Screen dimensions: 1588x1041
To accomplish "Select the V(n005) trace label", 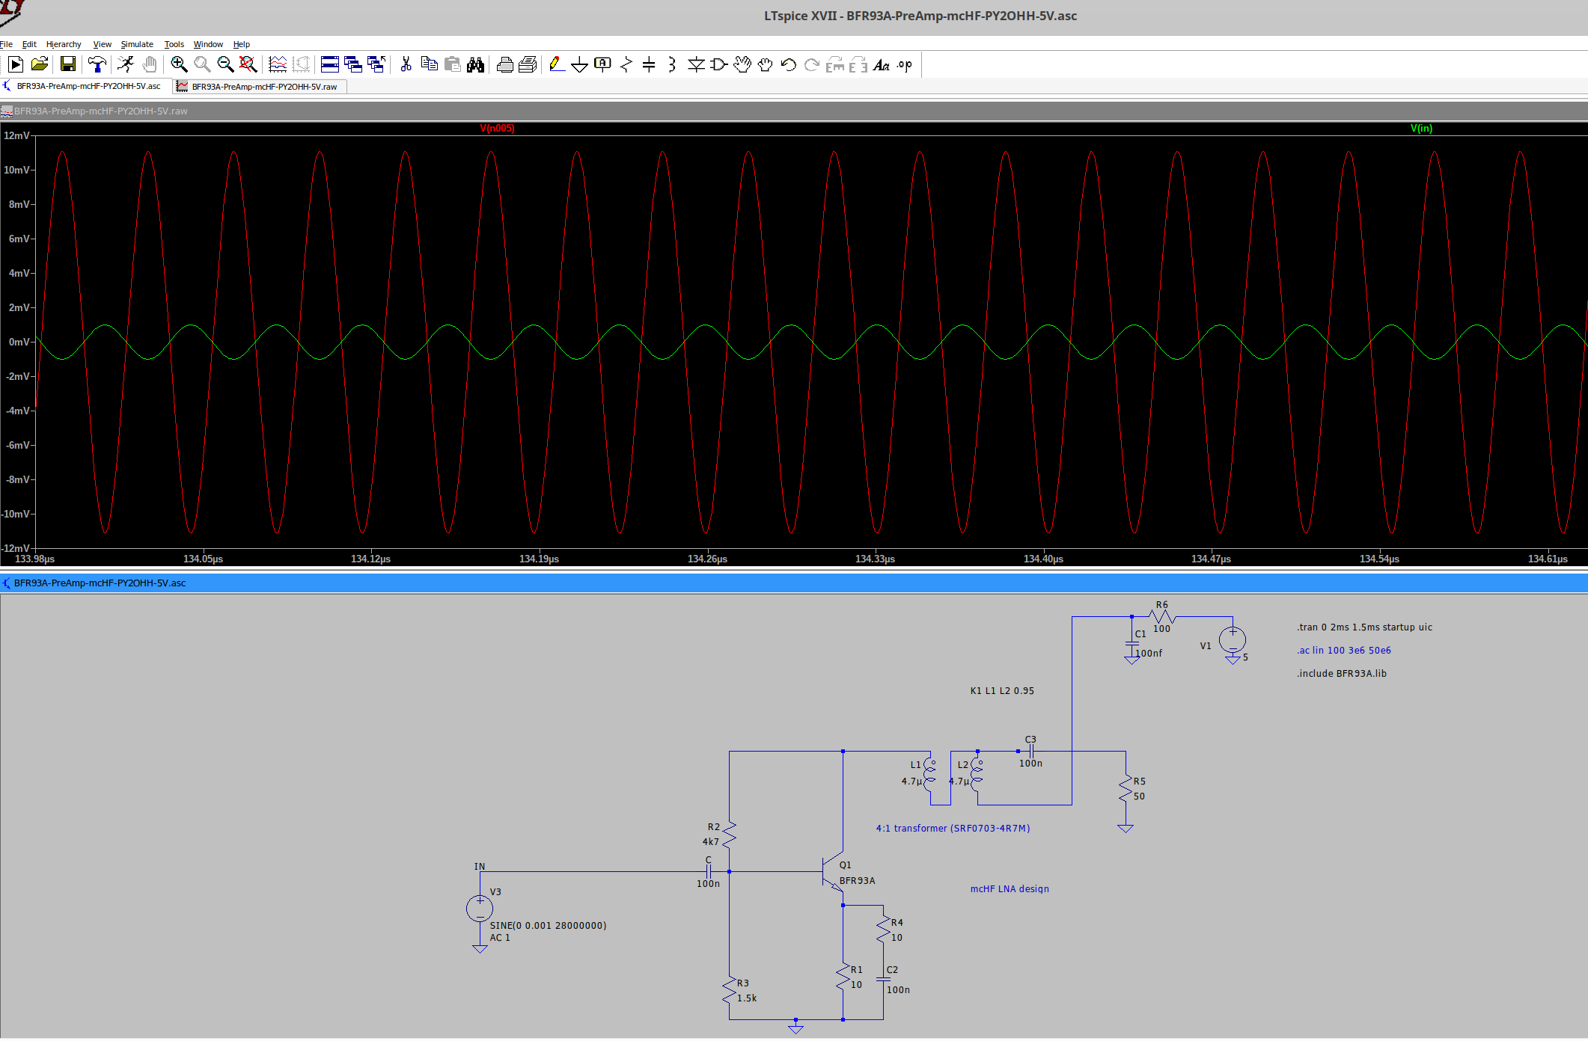I will tap(497, 128).
